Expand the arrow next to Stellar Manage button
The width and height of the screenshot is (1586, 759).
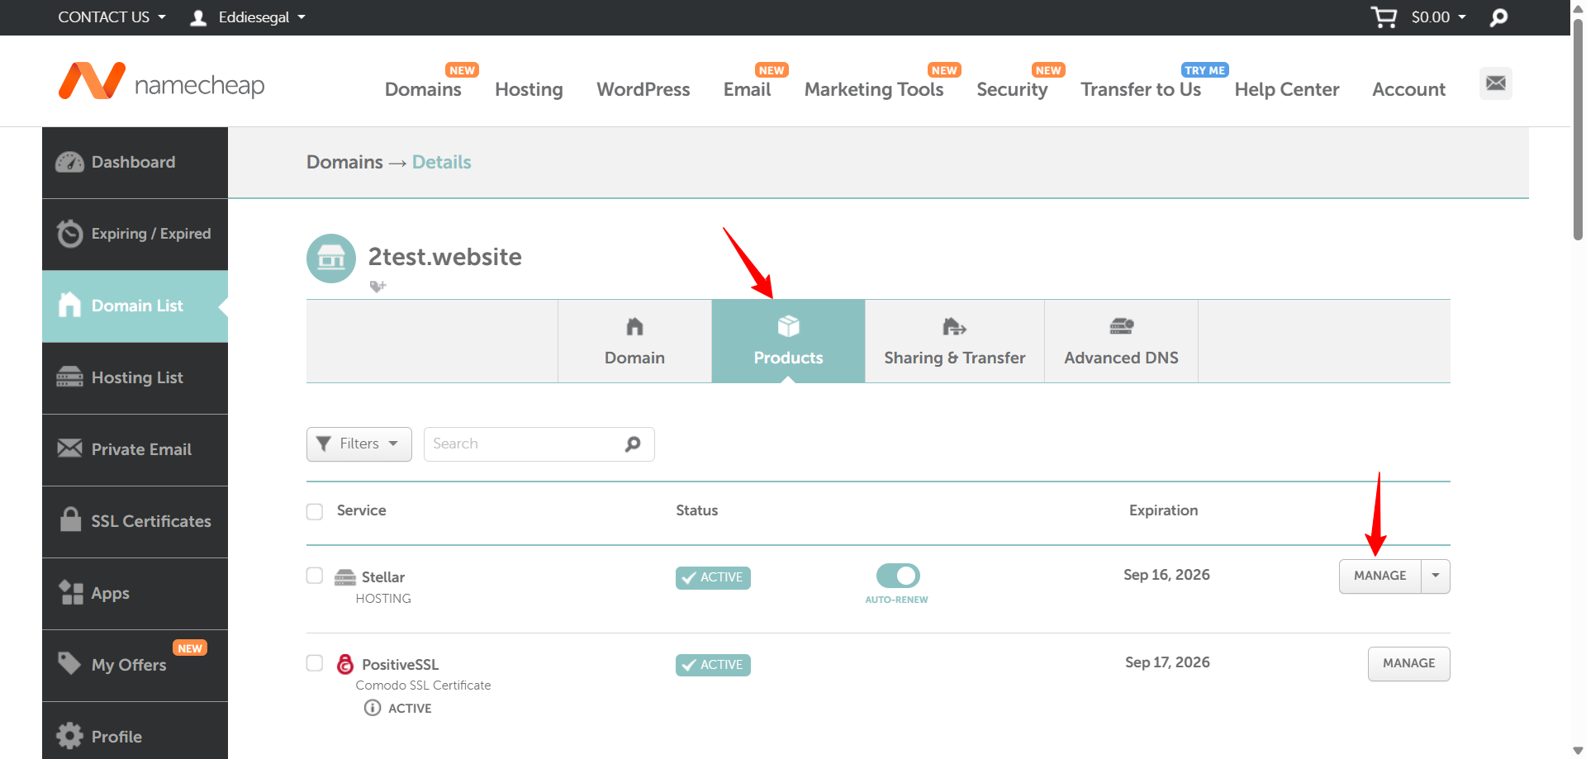1436,576
